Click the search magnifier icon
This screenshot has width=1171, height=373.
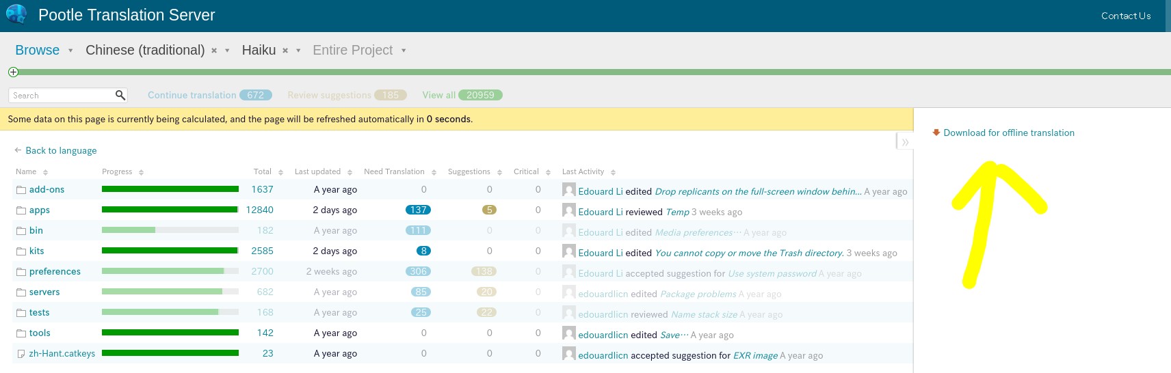tap(120, 95)
